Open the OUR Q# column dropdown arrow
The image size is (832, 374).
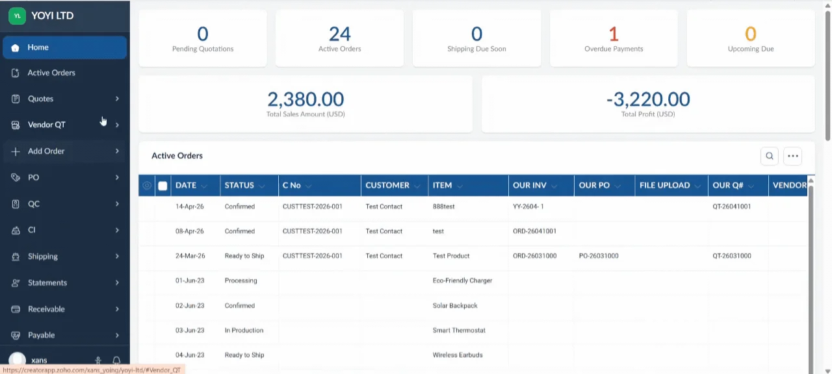751,186
